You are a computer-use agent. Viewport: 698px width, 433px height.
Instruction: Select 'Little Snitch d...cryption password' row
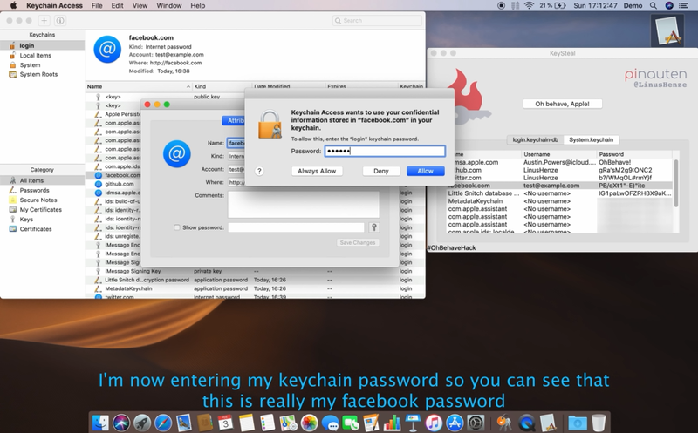(255, 280)
